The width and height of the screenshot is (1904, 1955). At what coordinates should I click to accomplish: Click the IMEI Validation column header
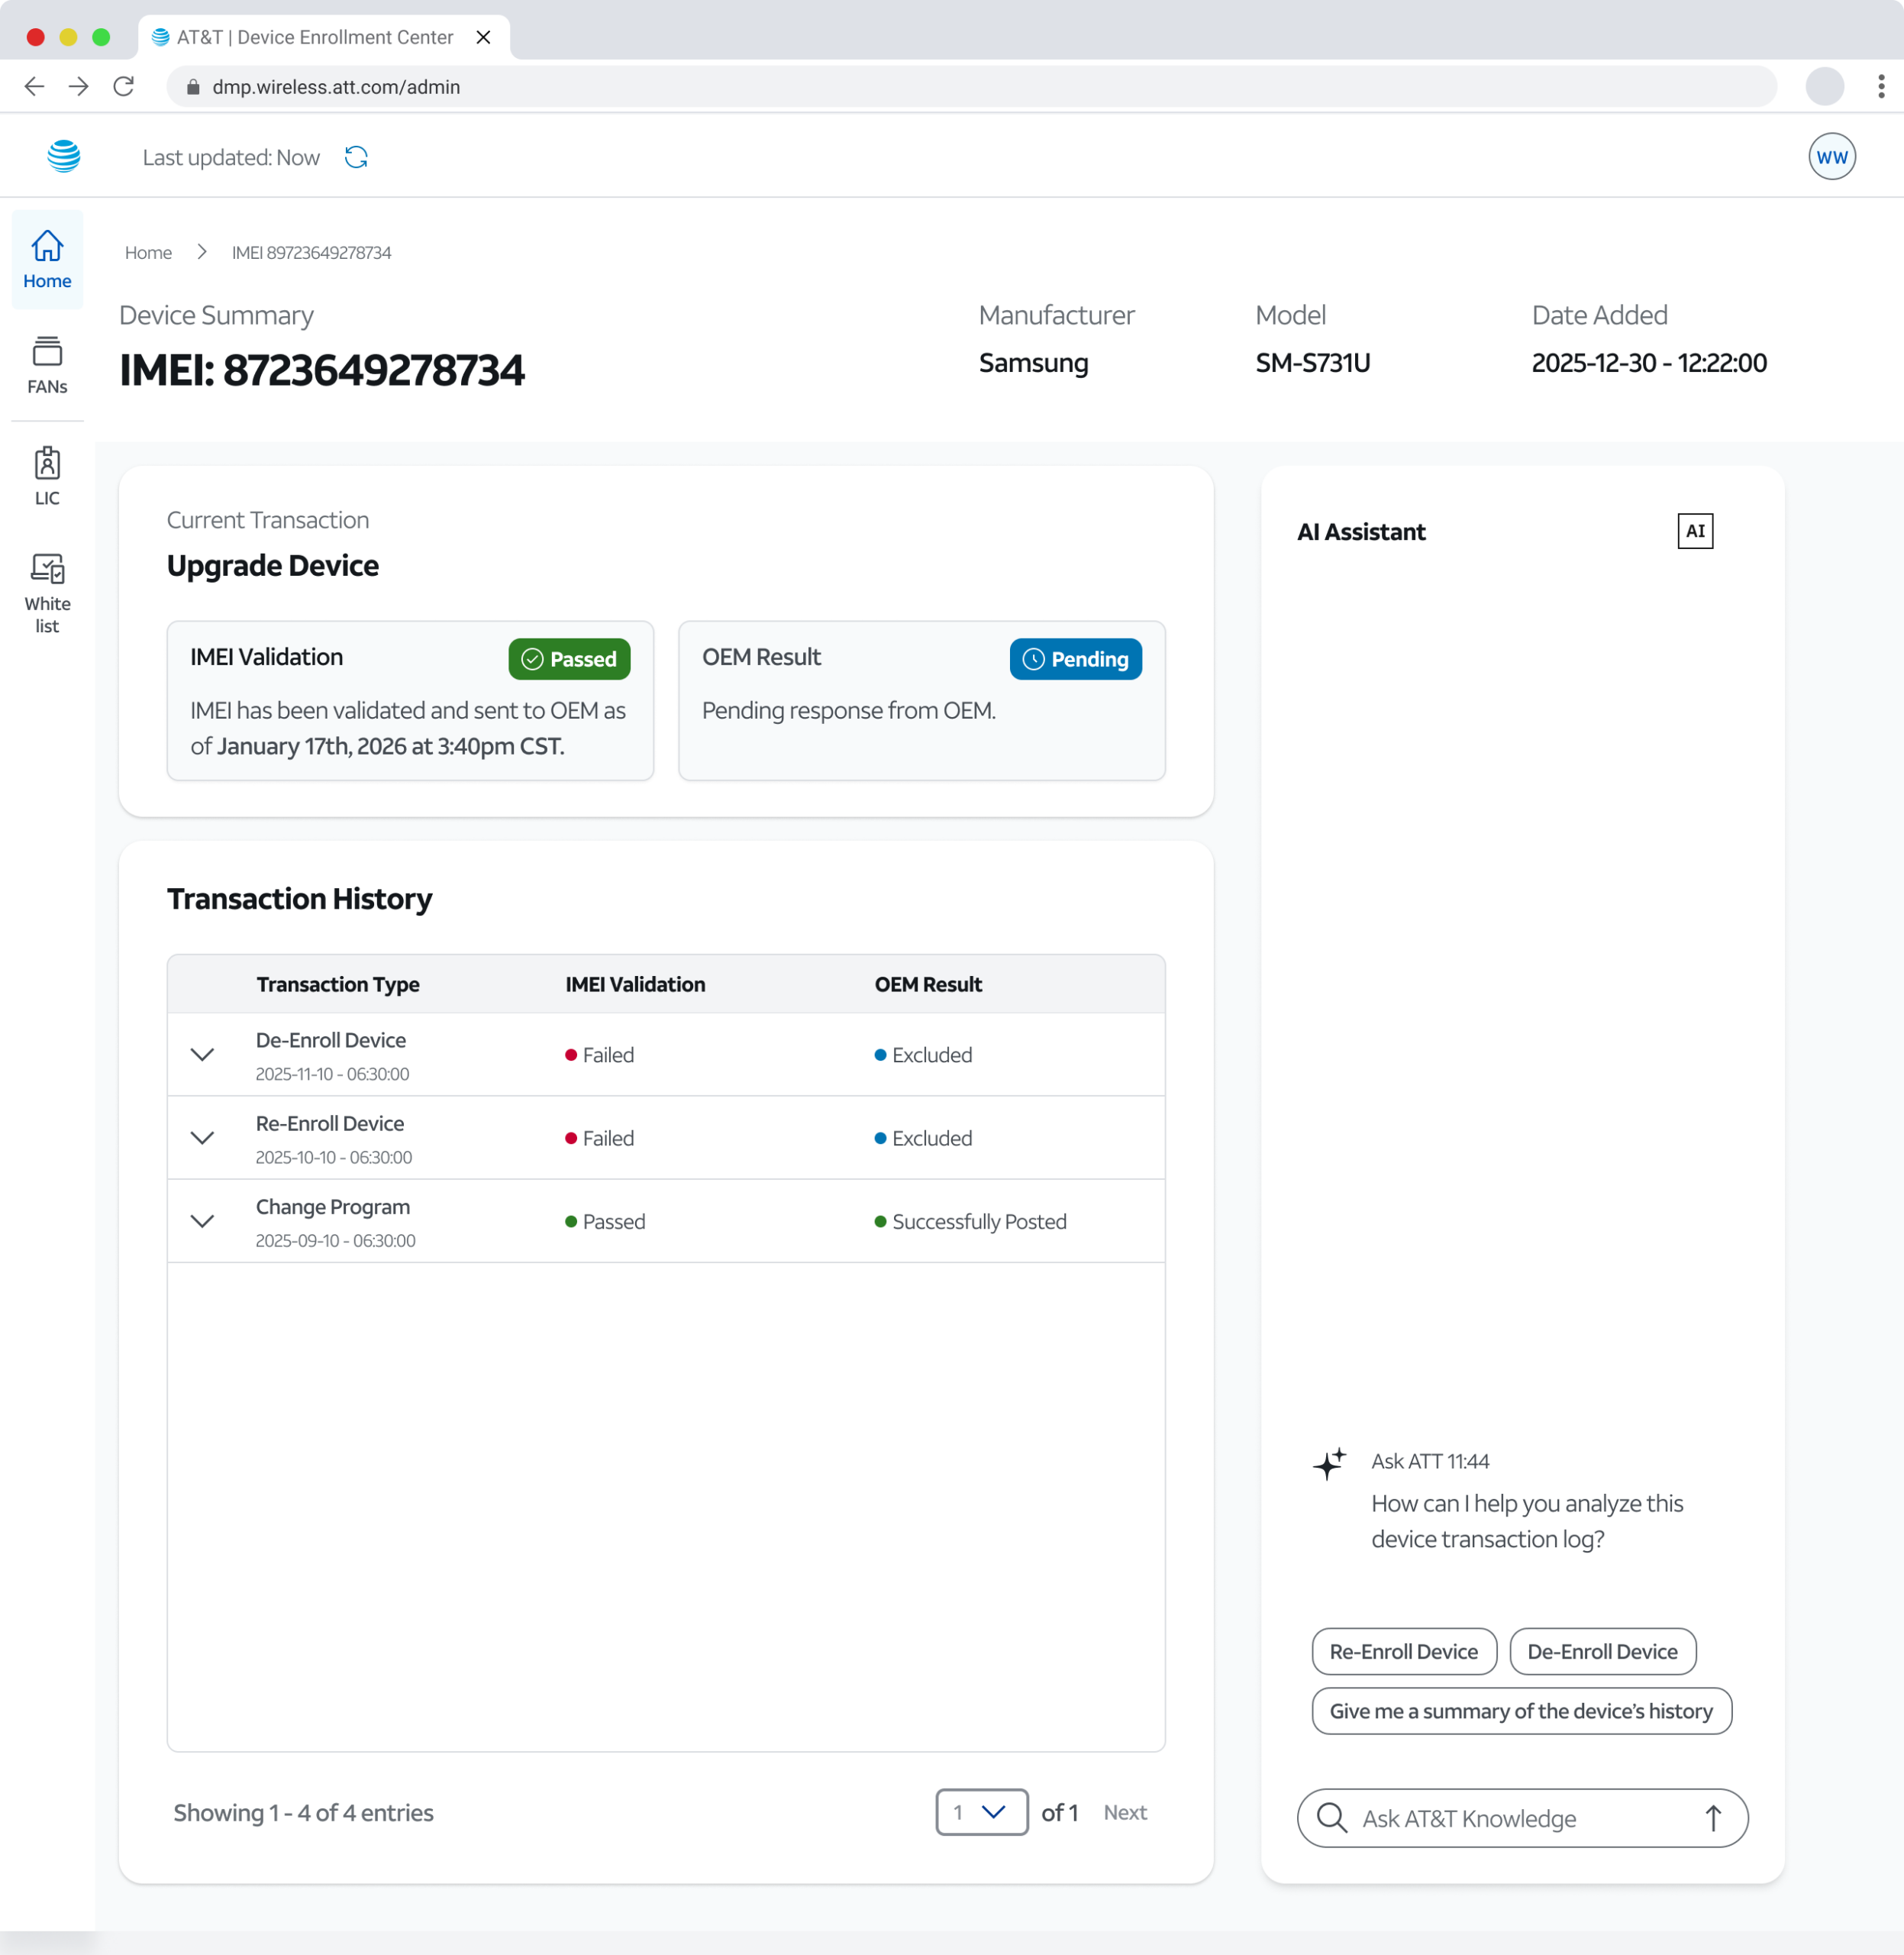pos(635,984)
